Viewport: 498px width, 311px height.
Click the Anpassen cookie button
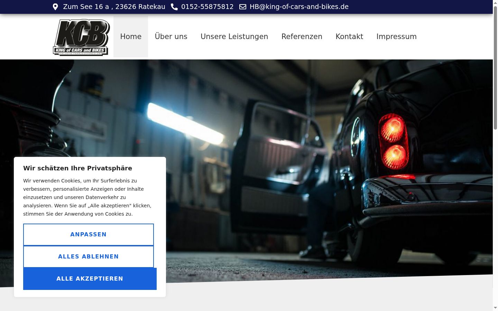[89, 235]
